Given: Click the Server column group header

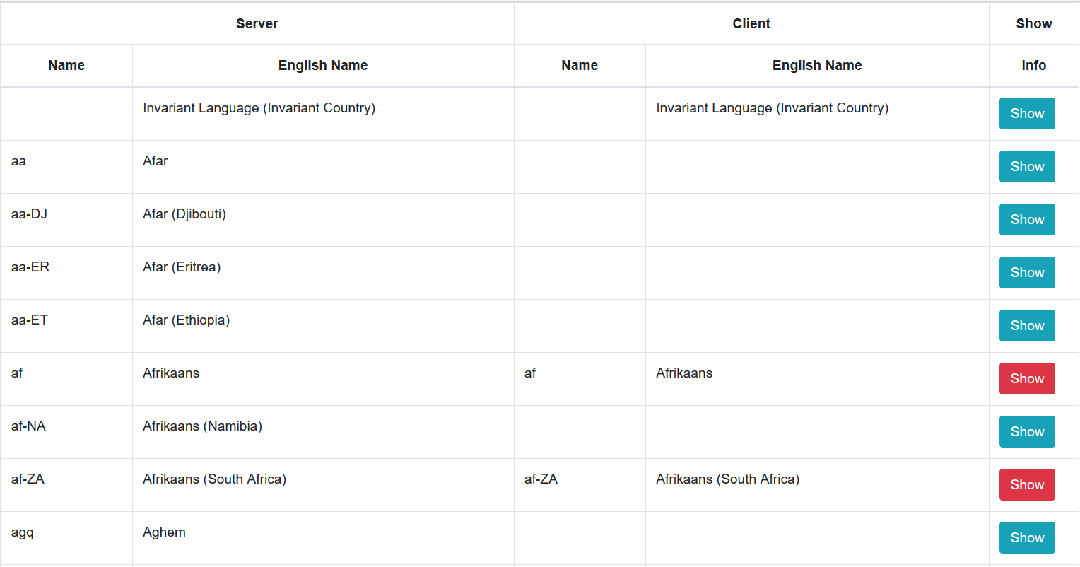Looking at the screenshot, I should click(257, 23).
